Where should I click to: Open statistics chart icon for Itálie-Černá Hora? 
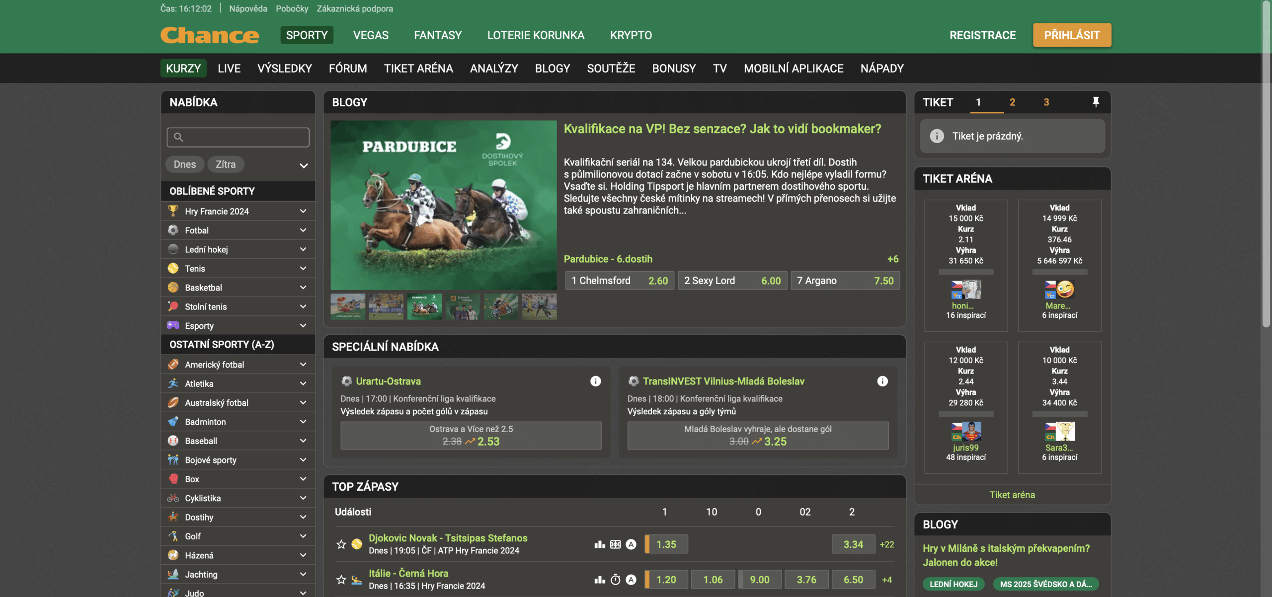point(600,580)
